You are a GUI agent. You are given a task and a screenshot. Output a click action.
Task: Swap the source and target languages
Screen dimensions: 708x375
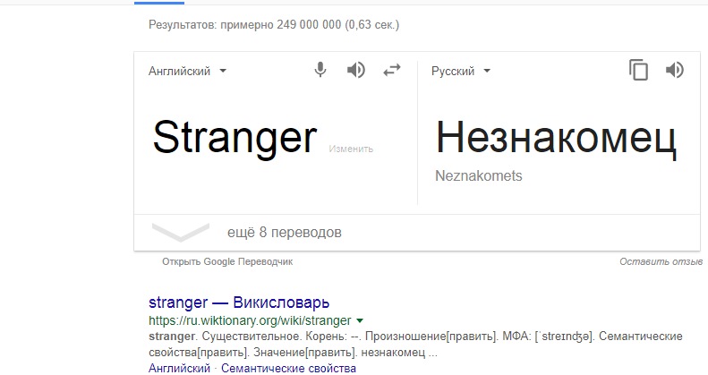pos(392,70)
